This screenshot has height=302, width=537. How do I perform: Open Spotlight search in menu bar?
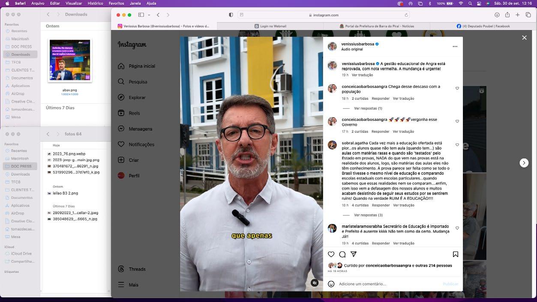point(470,3)
